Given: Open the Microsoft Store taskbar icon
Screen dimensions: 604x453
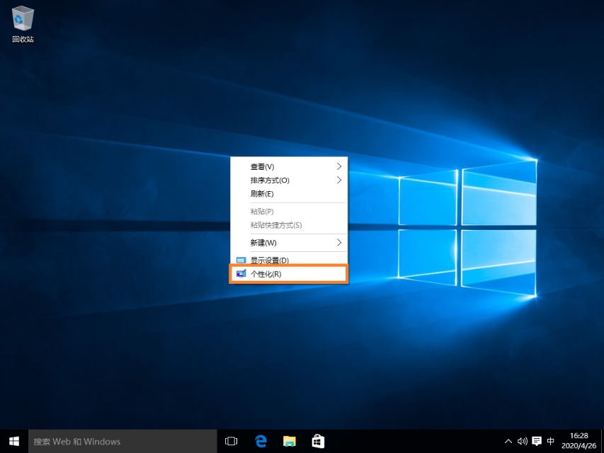Looking at the screenshot, I should coord(318,441).
